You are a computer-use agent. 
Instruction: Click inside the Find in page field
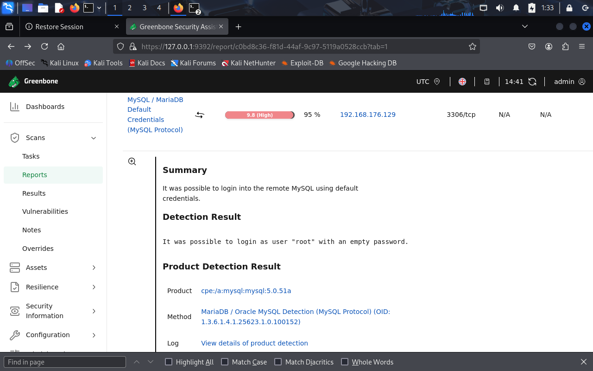[x=65, y=362]
